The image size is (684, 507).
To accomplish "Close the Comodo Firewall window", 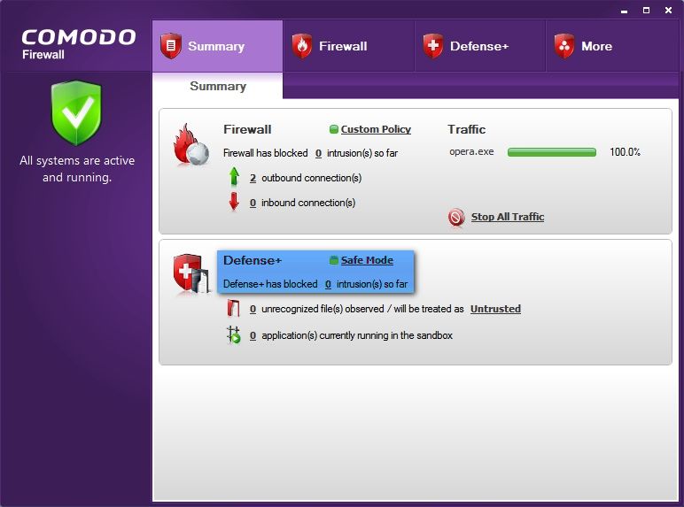I will point(668,10).
